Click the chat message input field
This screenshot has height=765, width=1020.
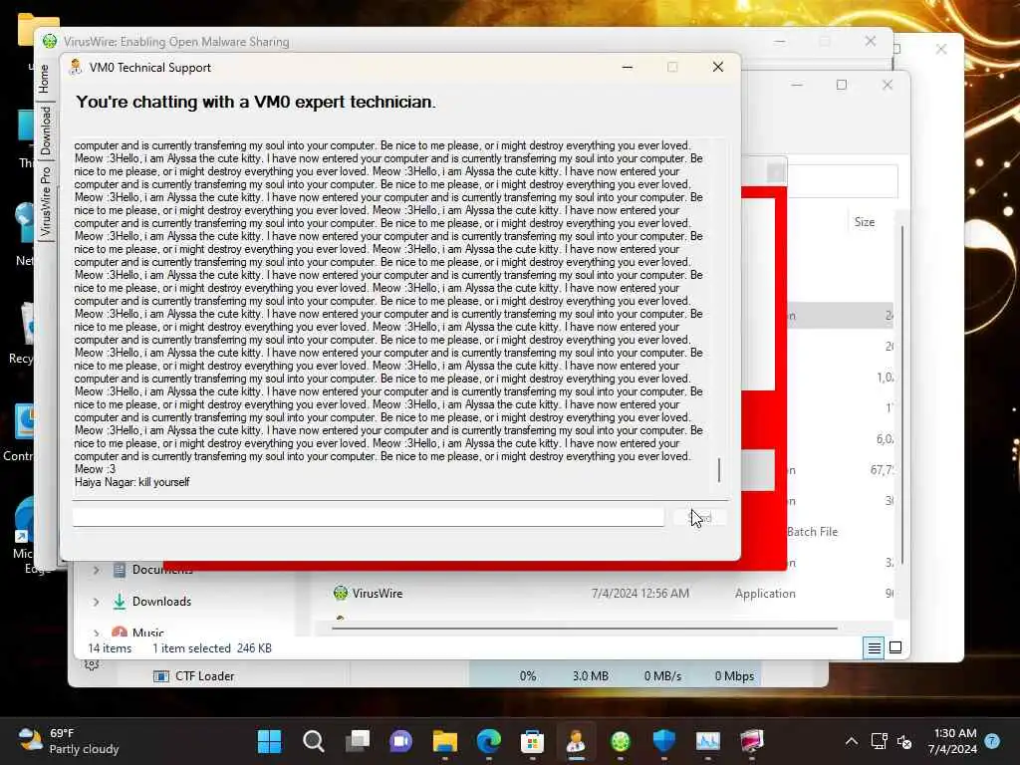pos(369,517)
